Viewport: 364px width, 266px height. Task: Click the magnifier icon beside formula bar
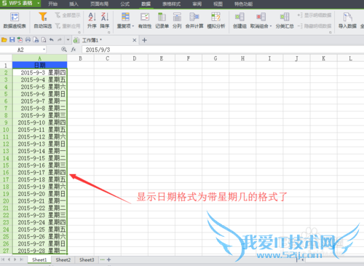pos(64,50)
